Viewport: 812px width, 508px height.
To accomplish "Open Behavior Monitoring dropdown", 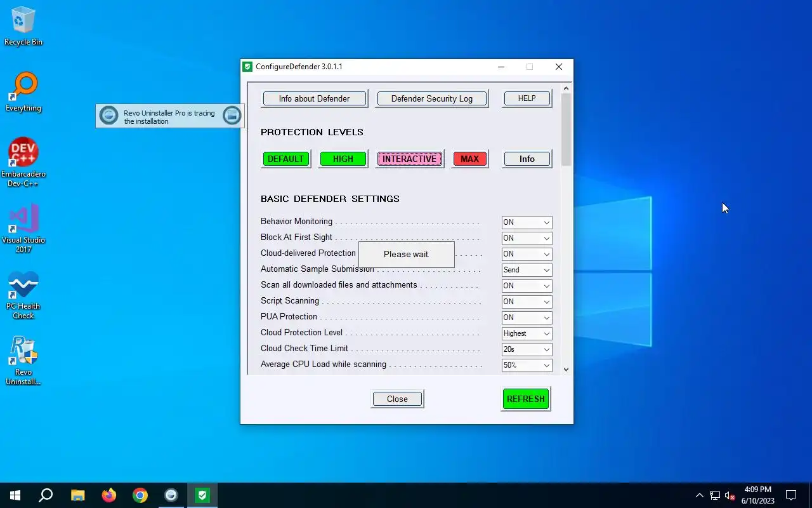I will click(527, 222).
